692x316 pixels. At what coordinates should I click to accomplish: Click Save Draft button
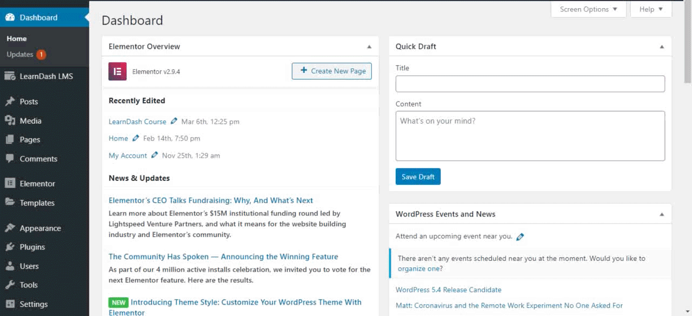[x=418, y=177]
